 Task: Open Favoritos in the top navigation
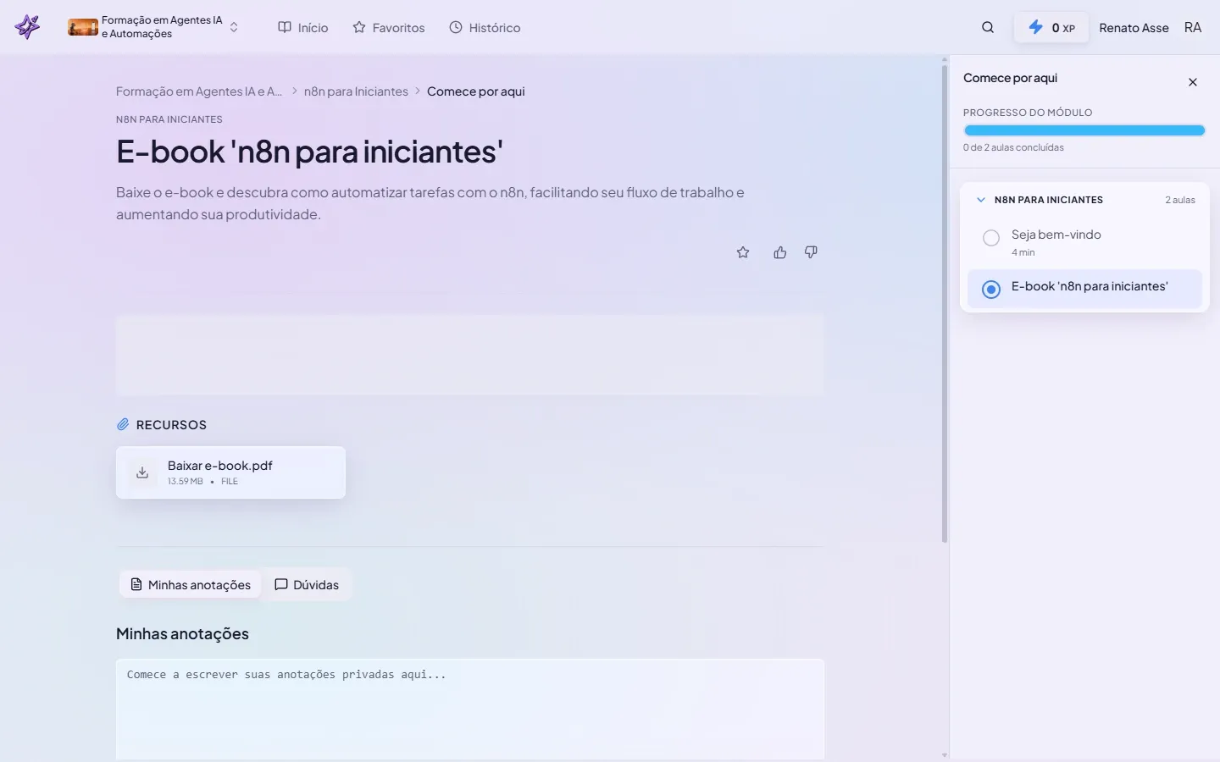coord(389,28)
